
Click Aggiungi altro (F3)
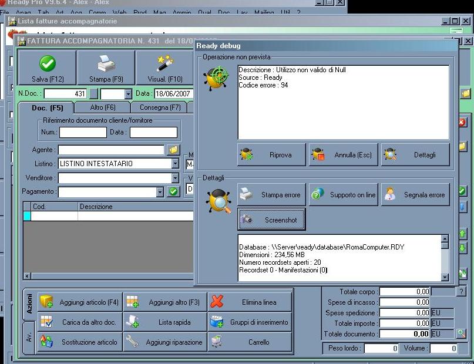click(x=165, y=302)
